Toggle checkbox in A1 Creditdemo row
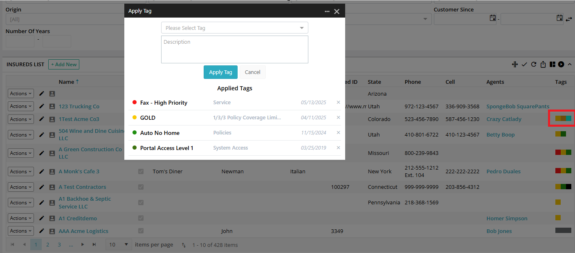This screenshot has height=253, width=575. click(141, 218)
